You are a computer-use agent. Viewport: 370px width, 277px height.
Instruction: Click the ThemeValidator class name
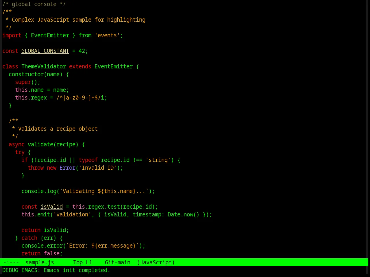(x=44, y=66)
